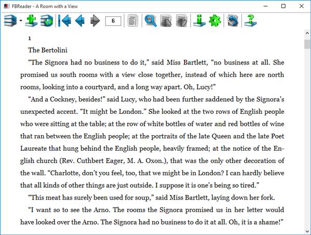
Task: Open preferences with the green gear icon
Action: tap(215, 20)
